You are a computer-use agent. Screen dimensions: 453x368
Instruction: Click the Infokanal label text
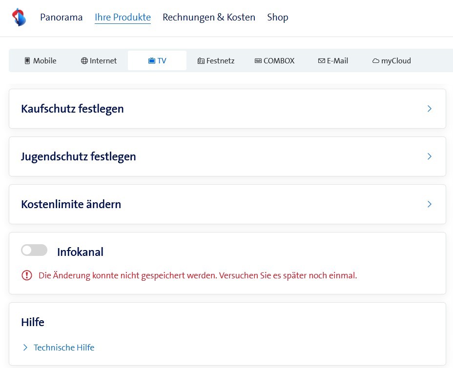click(x=80, y=252)
